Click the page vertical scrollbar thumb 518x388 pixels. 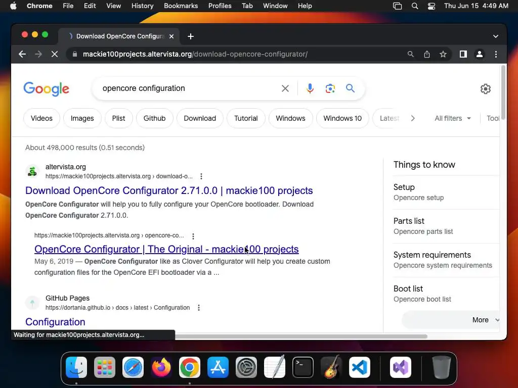[x=503, y=92]
